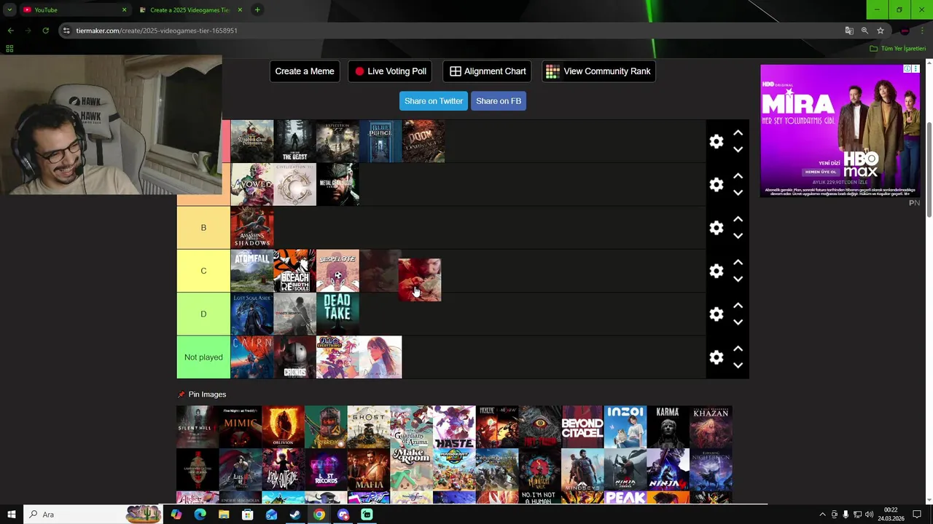Pick the Haste image from pool
Screen dimensions: 933x524
(454, 427)
